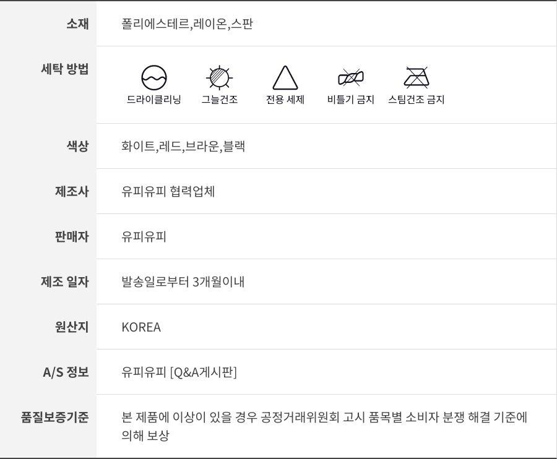This screenshot has height=459, width=557.
Task: Click the 판매자 row header
Action: tap(72, 237)
